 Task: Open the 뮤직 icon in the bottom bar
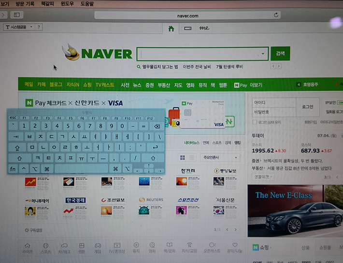[x=136, y=245]
